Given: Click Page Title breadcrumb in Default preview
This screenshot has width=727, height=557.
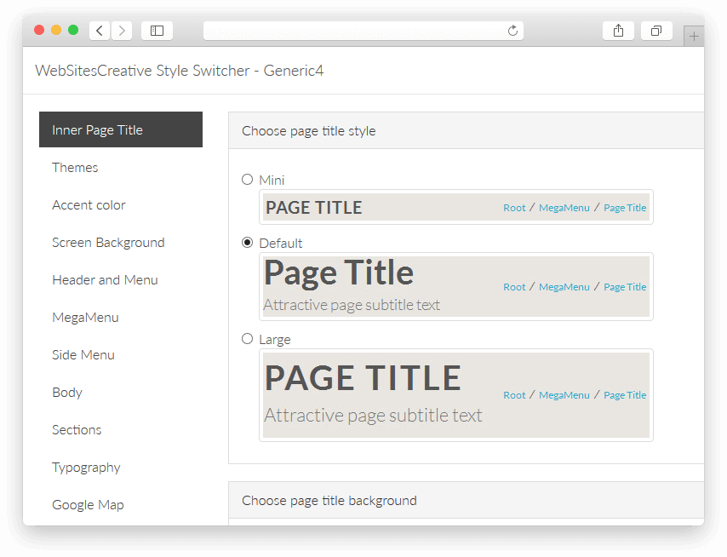Looking at the screenshot, I should [x=625, y=287].
